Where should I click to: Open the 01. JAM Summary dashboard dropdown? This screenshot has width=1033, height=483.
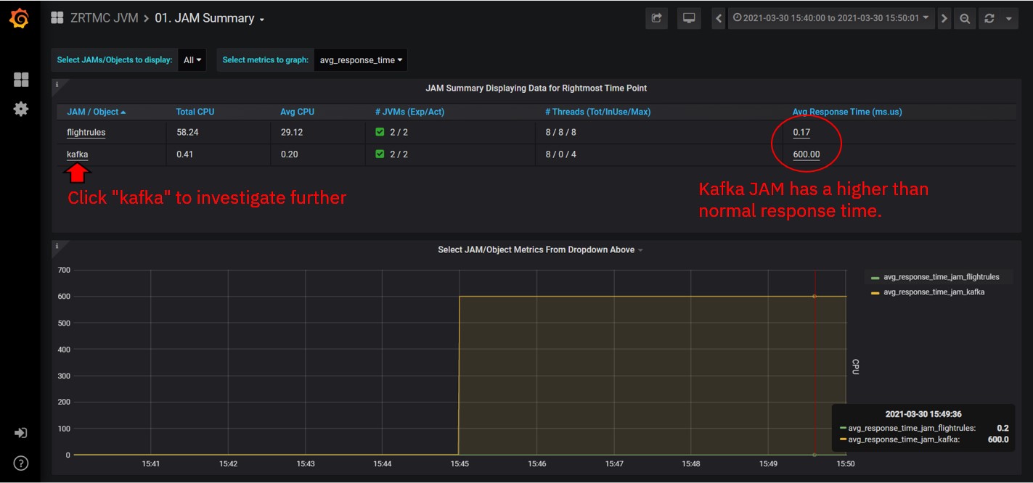click(x=209, y=18)
